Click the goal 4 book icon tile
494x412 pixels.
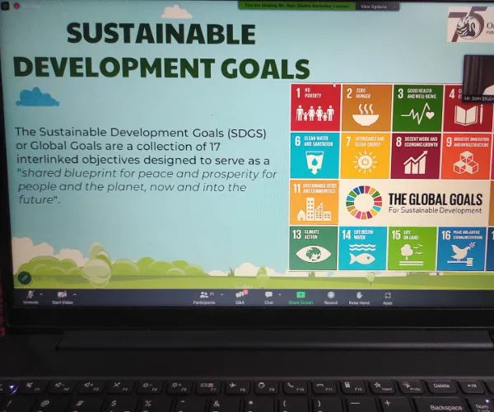click(468, 109)
